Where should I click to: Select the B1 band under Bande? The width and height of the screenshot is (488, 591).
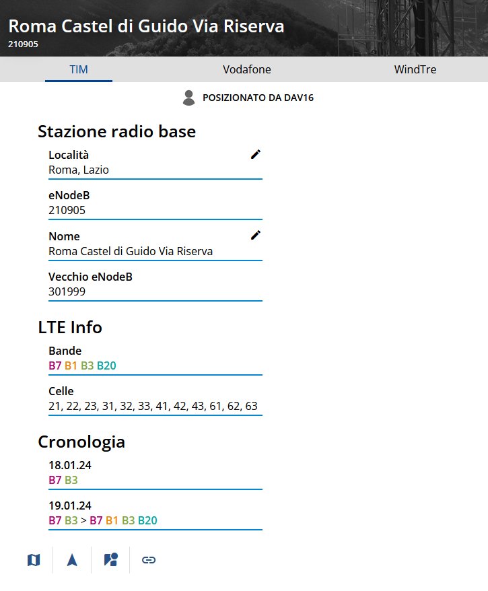(71, 366)
